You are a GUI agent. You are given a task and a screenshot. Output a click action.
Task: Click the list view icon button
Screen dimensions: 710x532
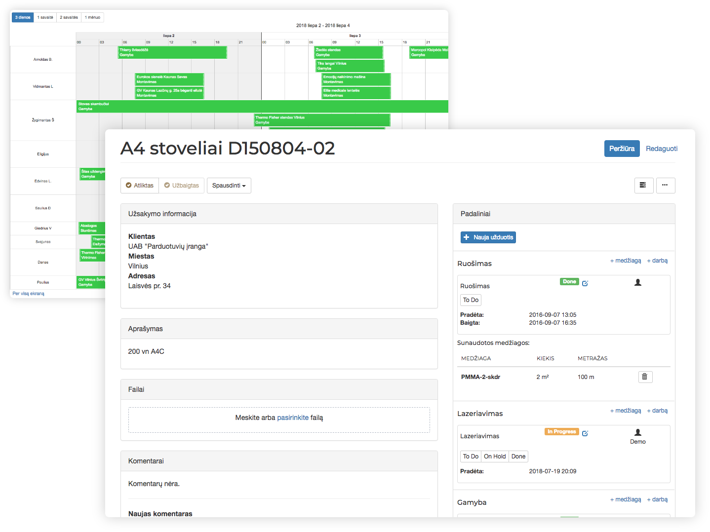click(x=643, y=185)
